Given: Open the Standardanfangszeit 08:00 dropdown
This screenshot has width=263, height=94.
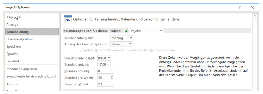Looking at the screenshot, I should pos(104,58).
